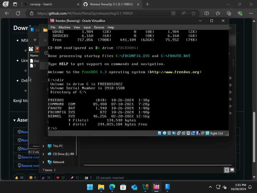Screen dimensions: 257x193
Task: Click the Name column header in NanaZip
Action: coord(34,56)
